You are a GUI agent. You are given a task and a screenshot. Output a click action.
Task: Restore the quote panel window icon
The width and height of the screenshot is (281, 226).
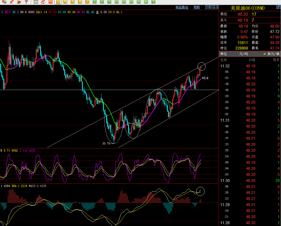(278, 7)
